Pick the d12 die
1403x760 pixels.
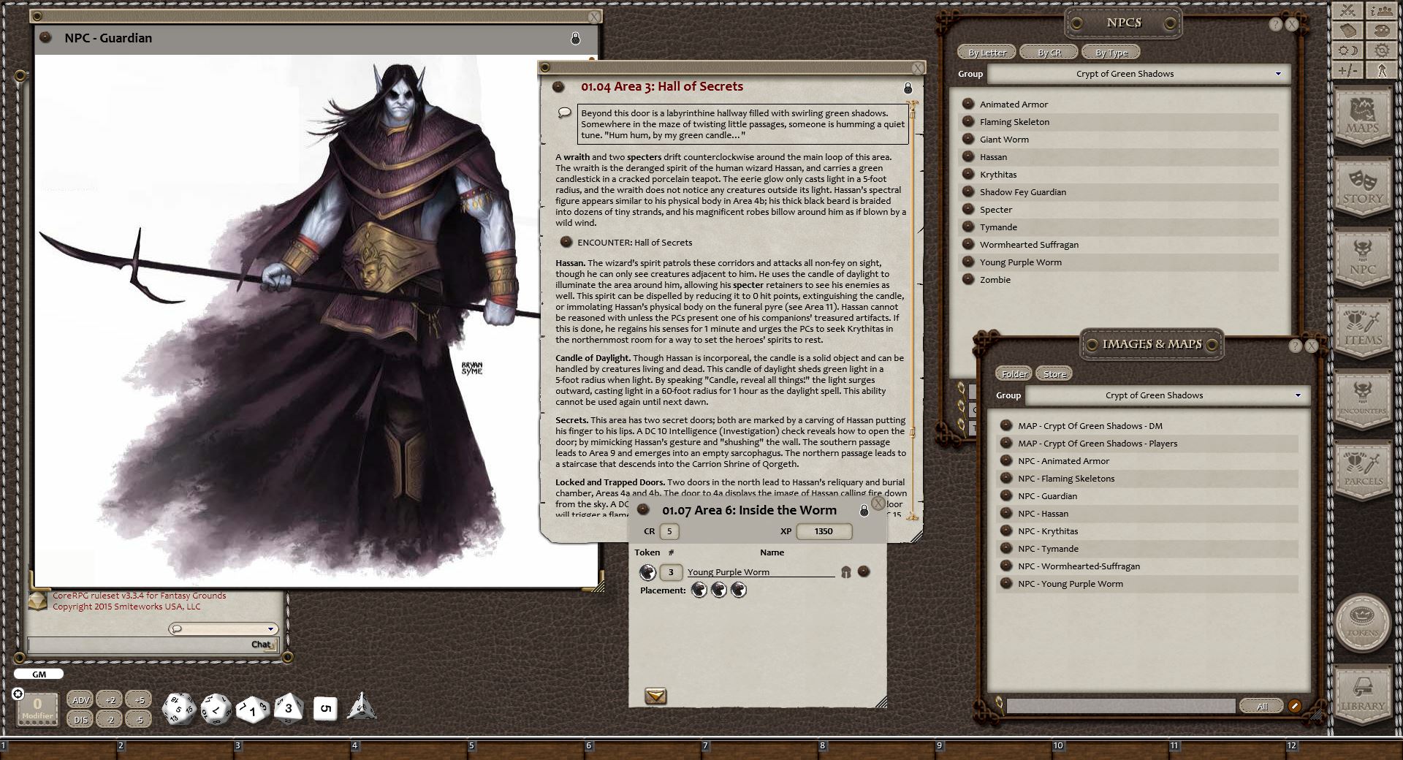(x=216, y=709)
